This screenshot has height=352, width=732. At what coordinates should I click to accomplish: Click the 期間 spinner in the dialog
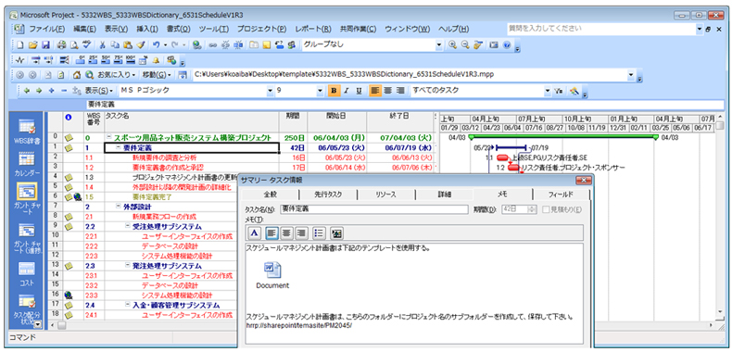coord(532,209)
